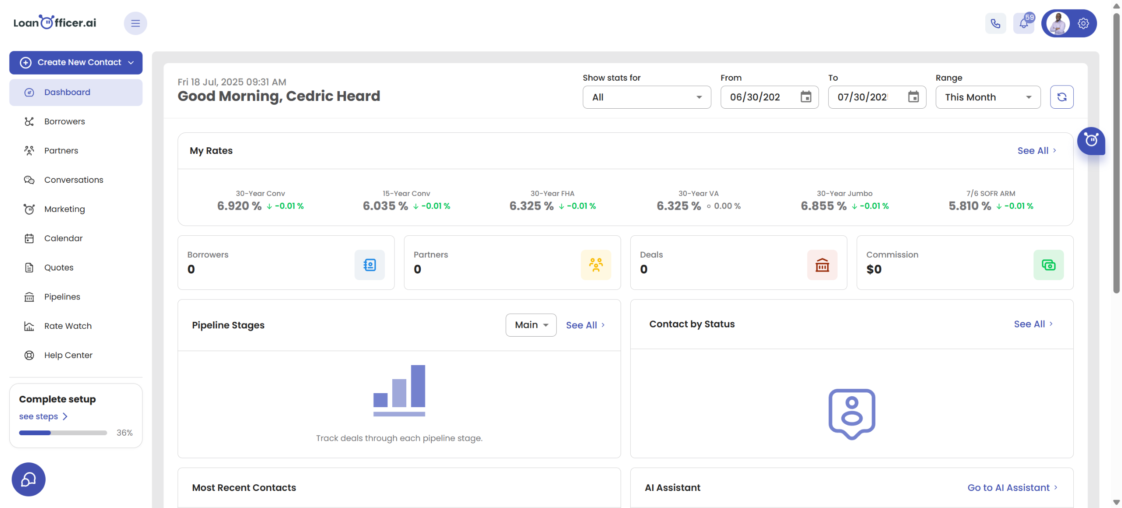Click the To date input field
1122x508 pixels.
tap(863, 97)
